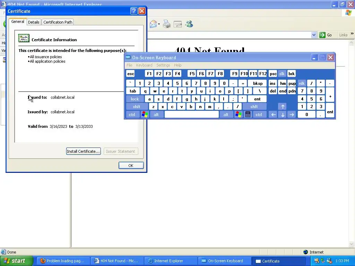Click the ent key beside apostrophe
Screen dimensions: 355x266
257,99
